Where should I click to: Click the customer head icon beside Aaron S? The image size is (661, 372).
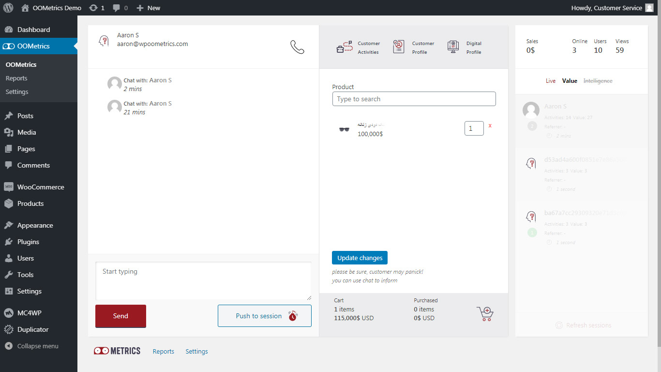click(104, 41)
